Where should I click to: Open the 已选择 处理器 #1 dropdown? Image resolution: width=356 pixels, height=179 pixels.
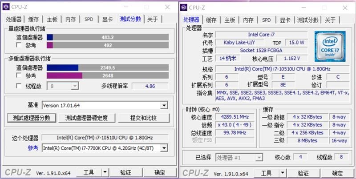[239, 157]
